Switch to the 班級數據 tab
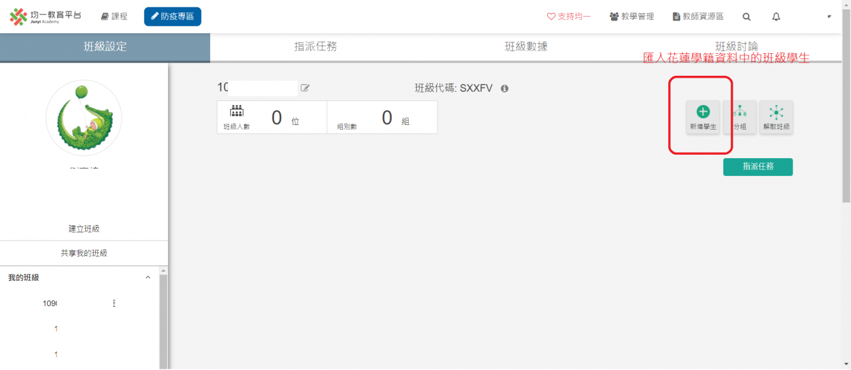851x370 pixels. tap(526, 46)
